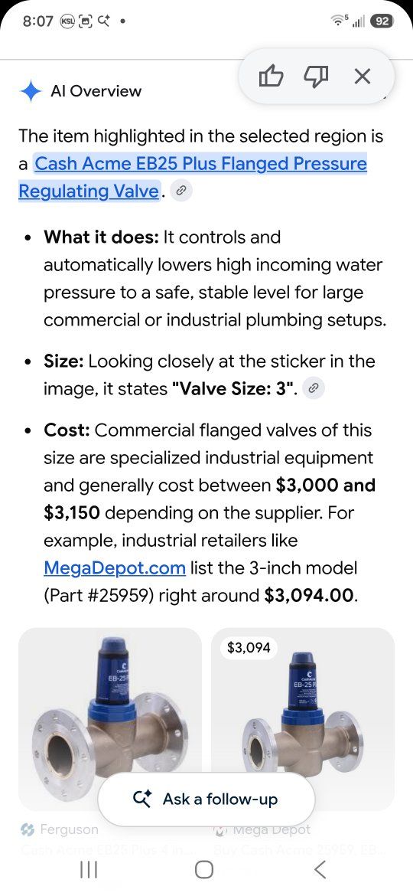
Task: Go back using navigation bar arrow
Action: pos(320,870)
